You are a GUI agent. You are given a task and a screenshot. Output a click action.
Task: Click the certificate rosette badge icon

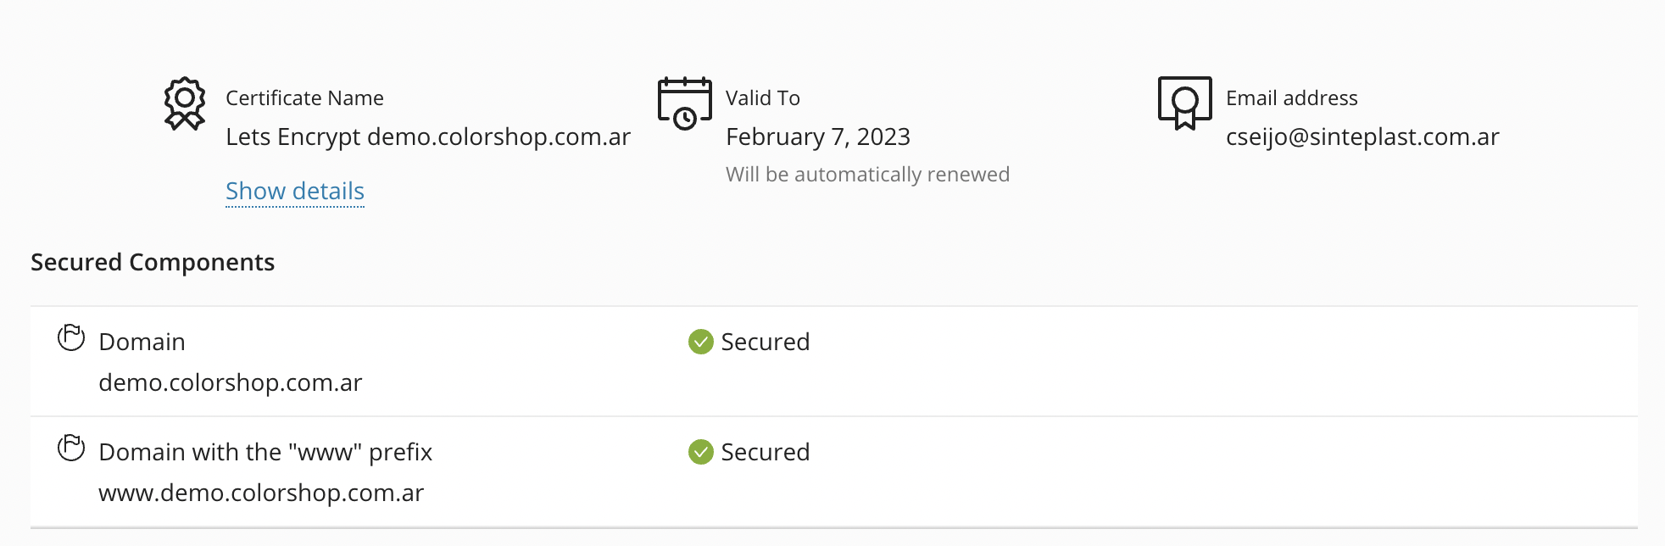184,104
